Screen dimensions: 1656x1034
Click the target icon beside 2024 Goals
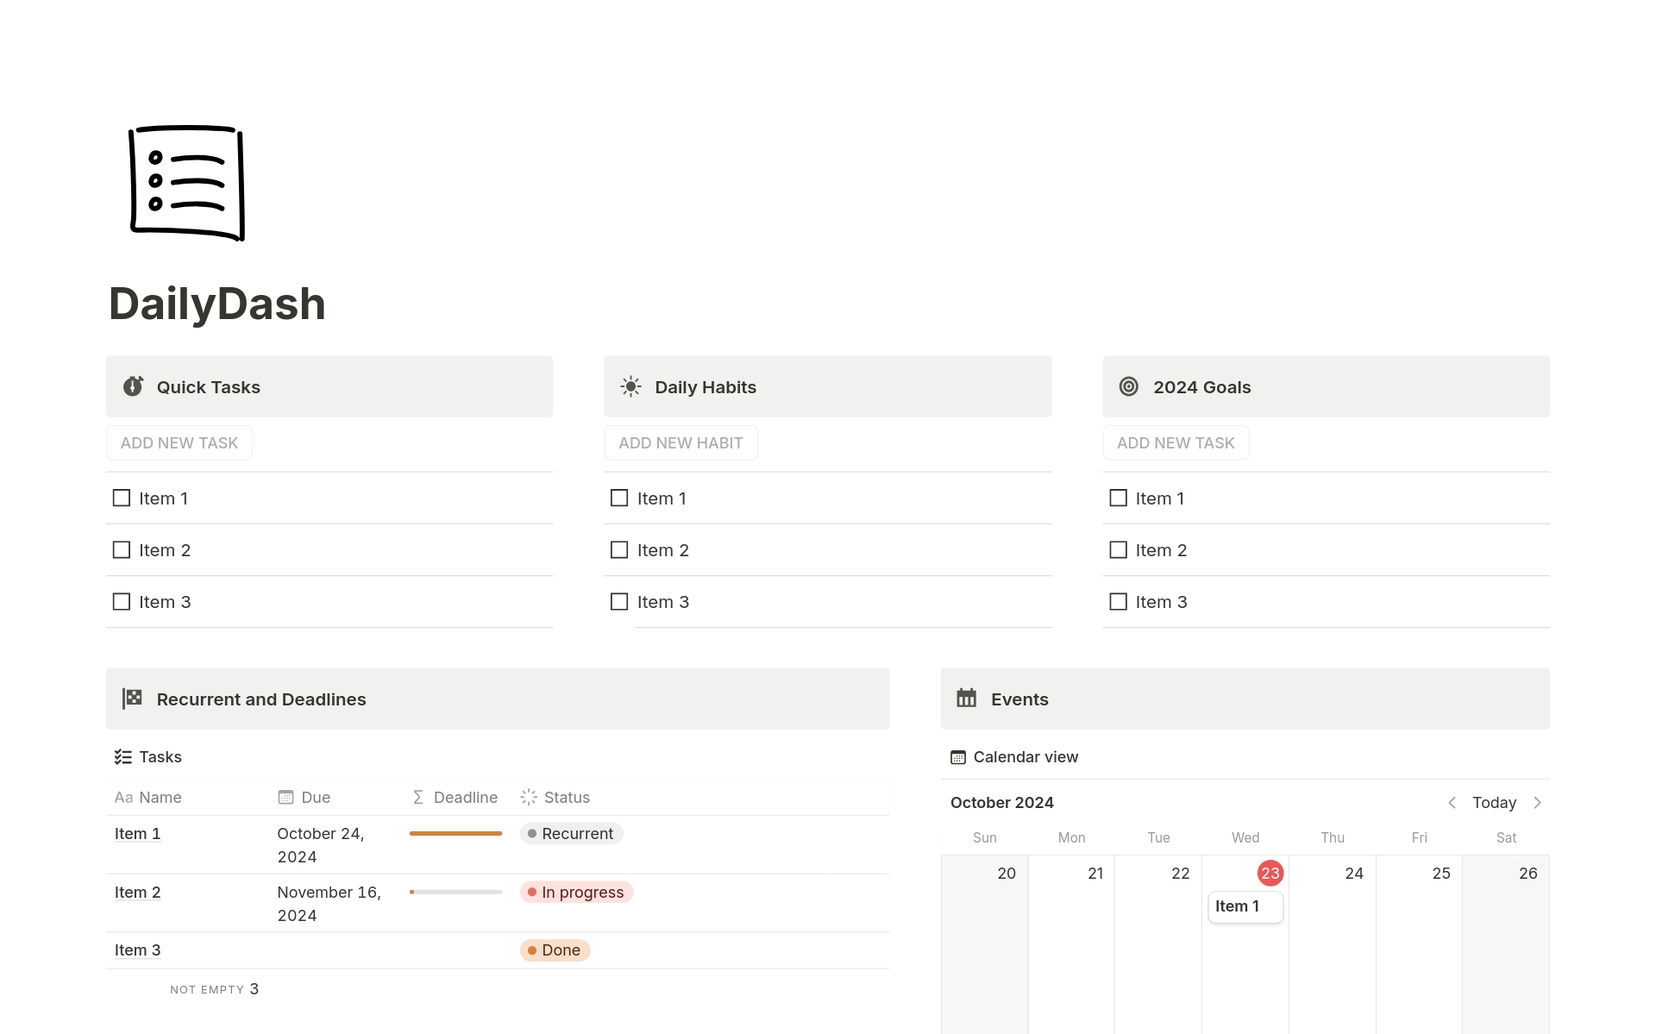(x=1128, y=386)
